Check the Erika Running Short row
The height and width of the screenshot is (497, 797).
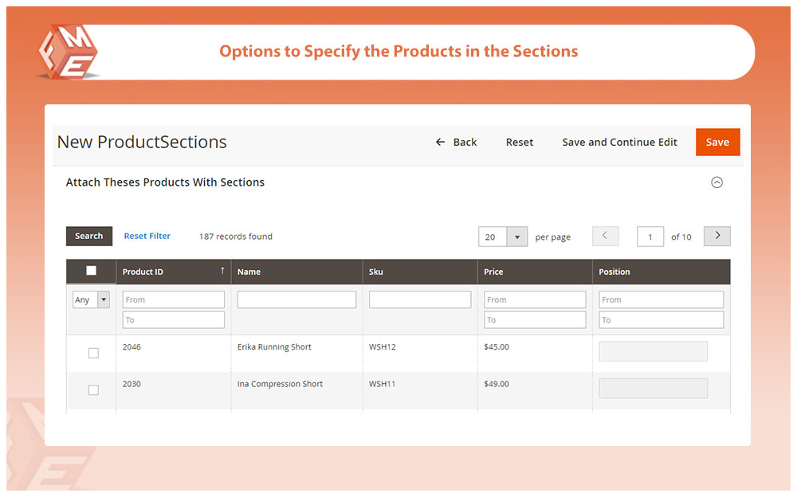click(x=93, y=353)
